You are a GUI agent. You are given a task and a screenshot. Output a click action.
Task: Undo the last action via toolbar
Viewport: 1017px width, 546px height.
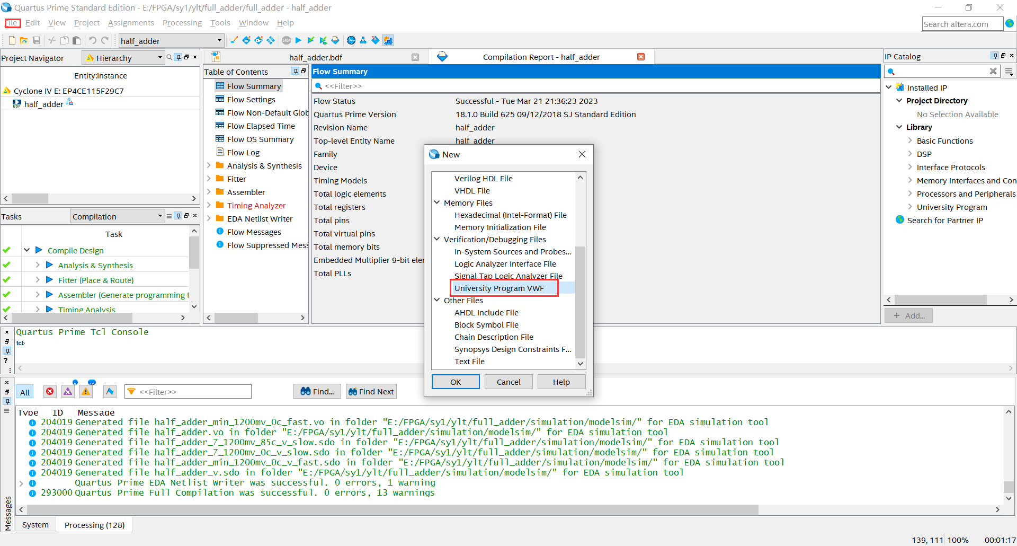[x=92, y=40]
